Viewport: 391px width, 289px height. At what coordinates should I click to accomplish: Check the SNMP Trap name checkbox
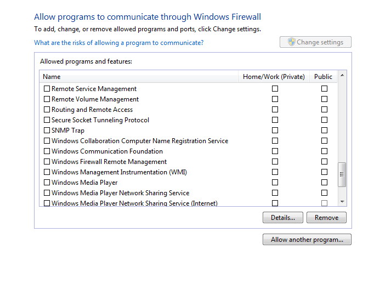pyautogui.click(x=47, y=131)
